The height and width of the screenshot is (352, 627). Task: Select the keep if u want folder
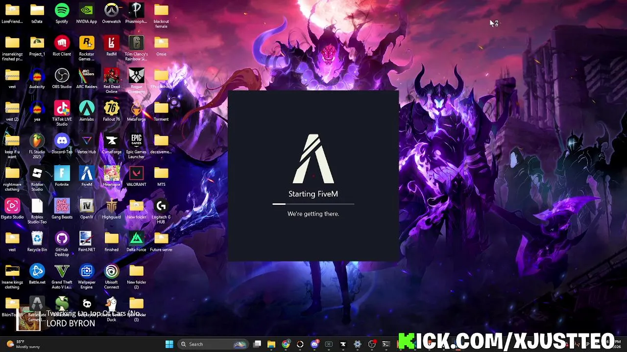coord(12,146)
